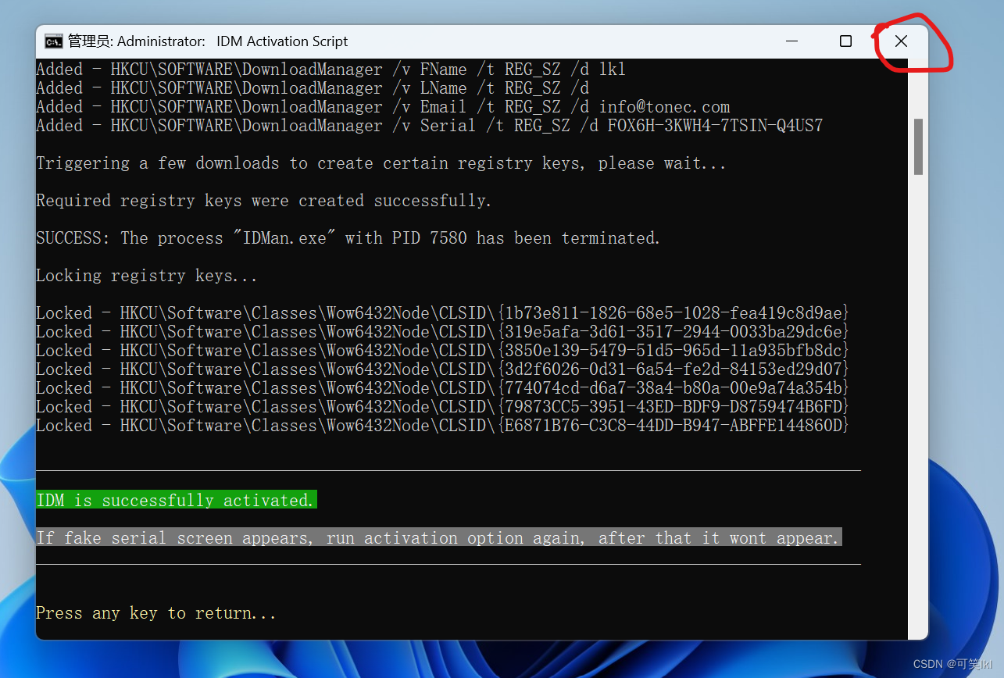1004x678 pixels.
Task: Click the 'IDM is successfully activated.' line
Action: (177, 501)
